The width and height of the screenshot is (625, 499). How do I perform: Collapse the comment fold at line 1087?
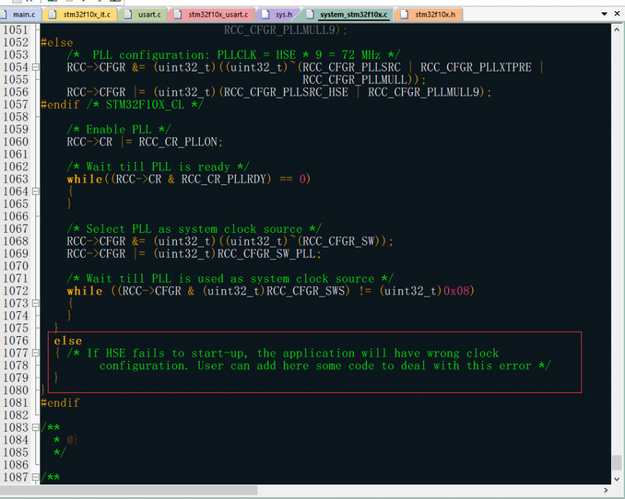click(36, 478)
